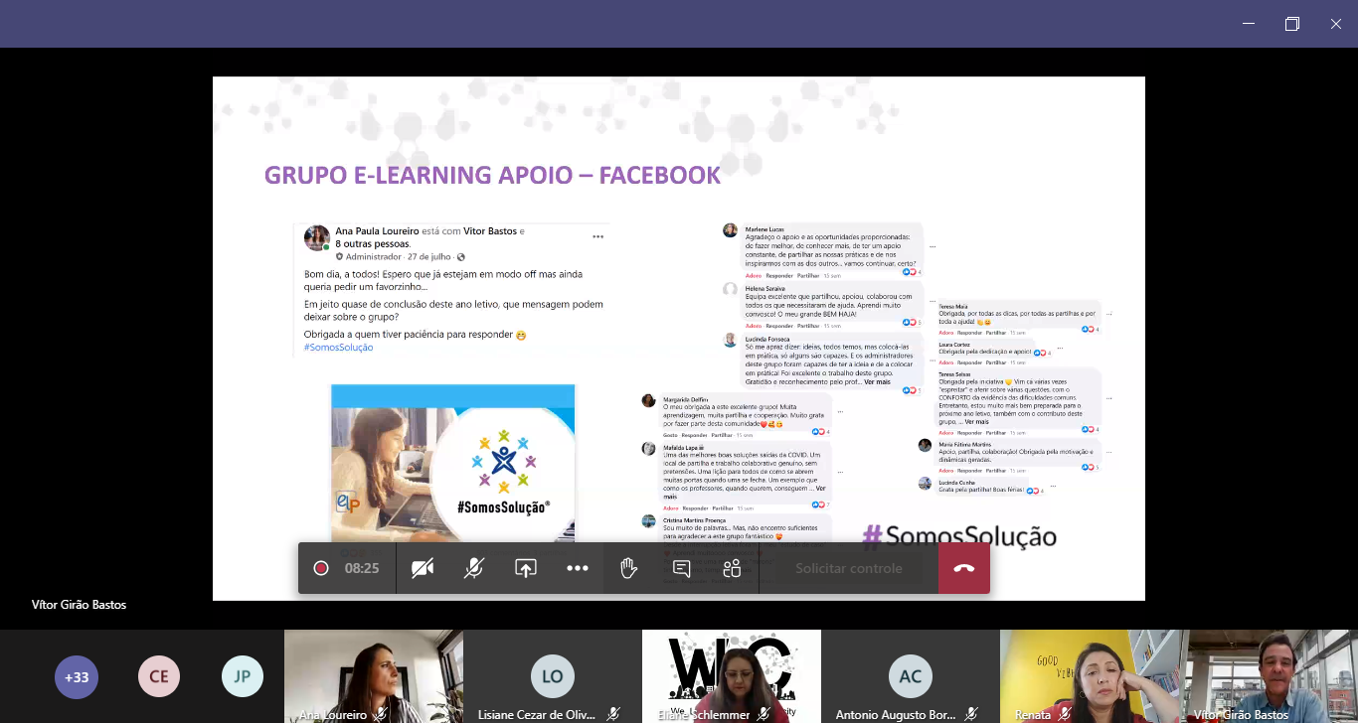Select Ana Loureiro's video tile

click(x=373, y=676)
